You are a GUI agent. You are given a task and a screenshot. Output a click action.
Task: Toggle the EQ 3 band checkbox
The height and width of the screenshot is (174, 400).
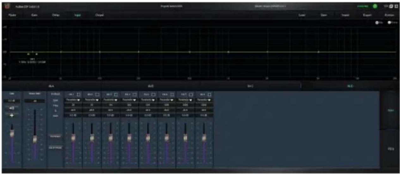(117, 94)
